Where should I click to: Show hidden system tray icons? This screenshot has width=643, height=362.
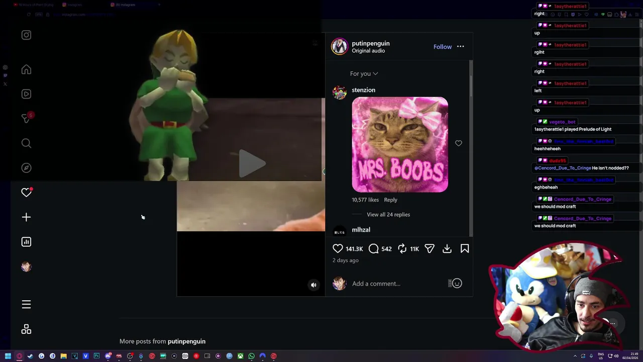(575, 356)
